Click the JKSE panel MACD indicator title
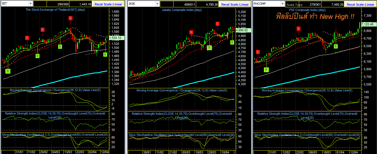Screen dimensions: 377x154 tap(182, 90)
